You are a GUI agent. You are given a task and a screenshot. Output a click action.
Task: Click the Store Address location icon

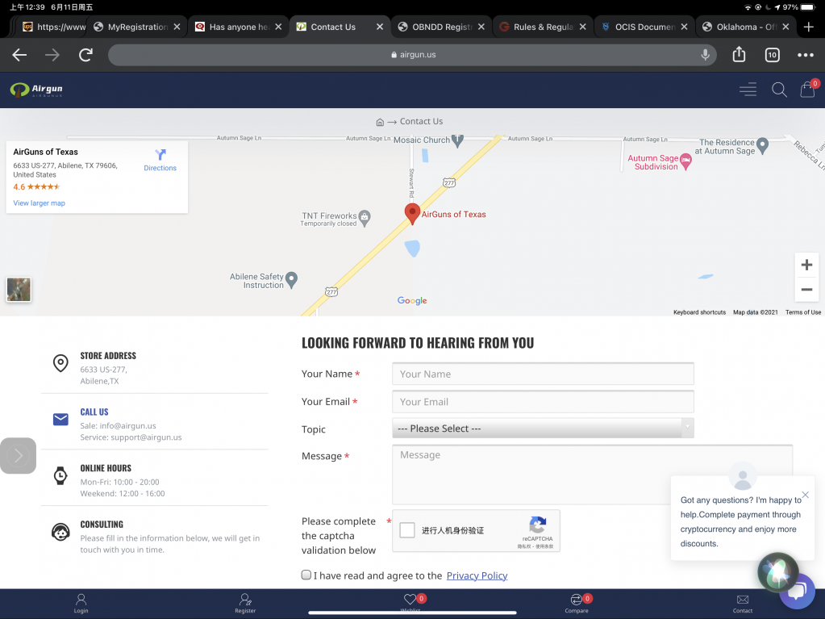(60, 362)
